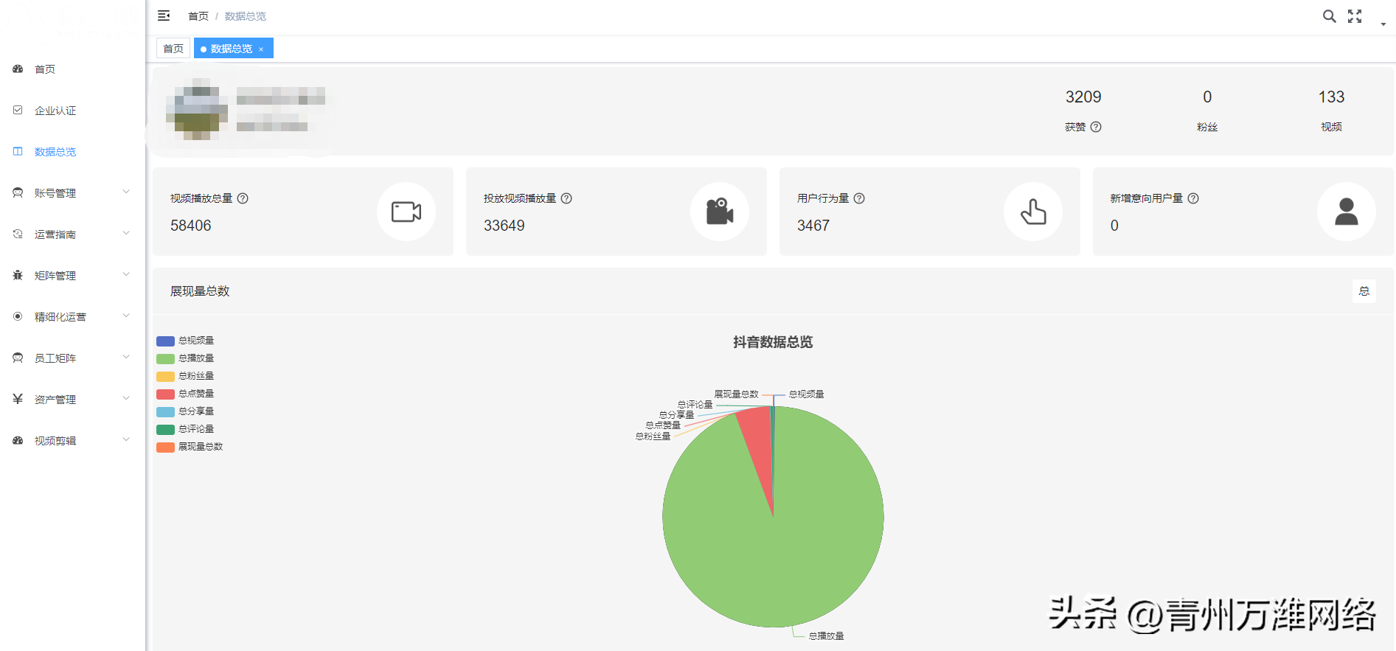Close the 数据总览 tab

coord(261,49)
